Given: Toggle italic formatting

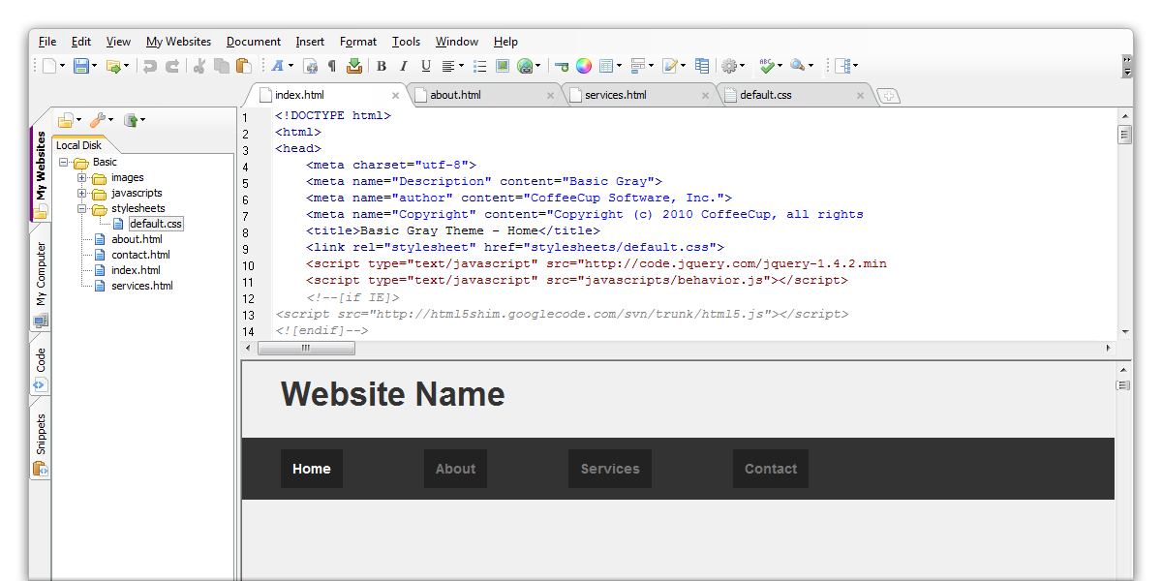Looking at the screenshot, I should coord(404,66).
